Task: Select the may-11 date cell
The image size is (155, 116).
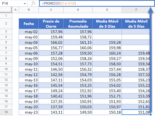Action: (29, 69)
